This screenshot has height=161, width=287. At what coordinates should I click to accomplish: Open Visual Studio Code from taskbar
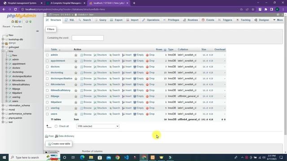click(126, 157)
